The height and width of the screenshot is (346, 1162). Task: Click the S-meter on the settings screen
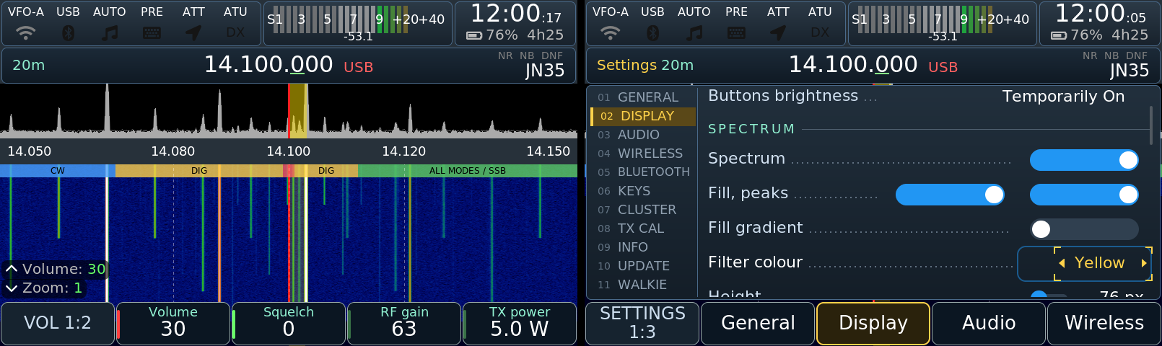click(943, 23)
